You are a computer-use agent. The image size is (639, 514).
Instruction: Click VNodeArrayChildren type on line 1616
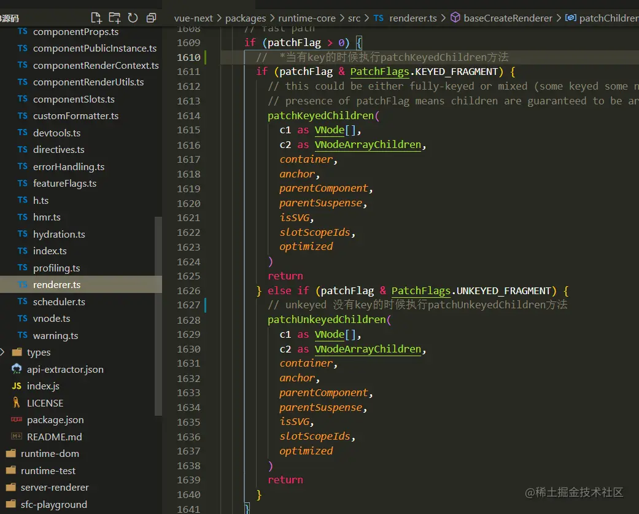click(x=368, y=145)
